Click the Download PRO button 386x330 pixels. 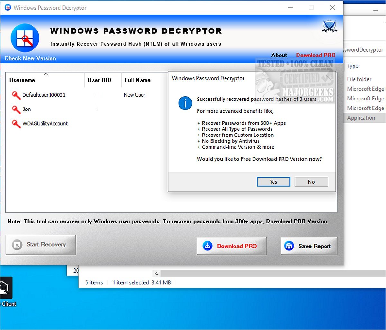(231, 246)
